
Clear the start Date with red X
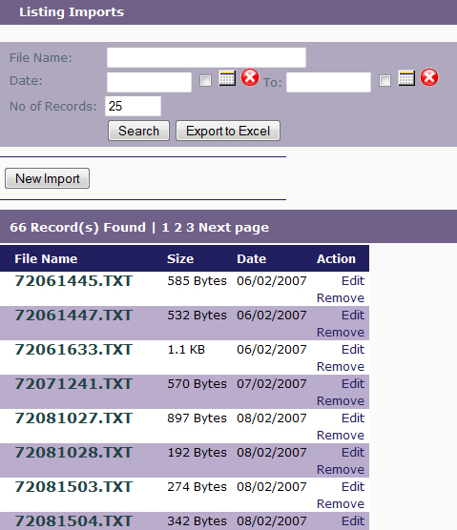(x=250, y=77)
